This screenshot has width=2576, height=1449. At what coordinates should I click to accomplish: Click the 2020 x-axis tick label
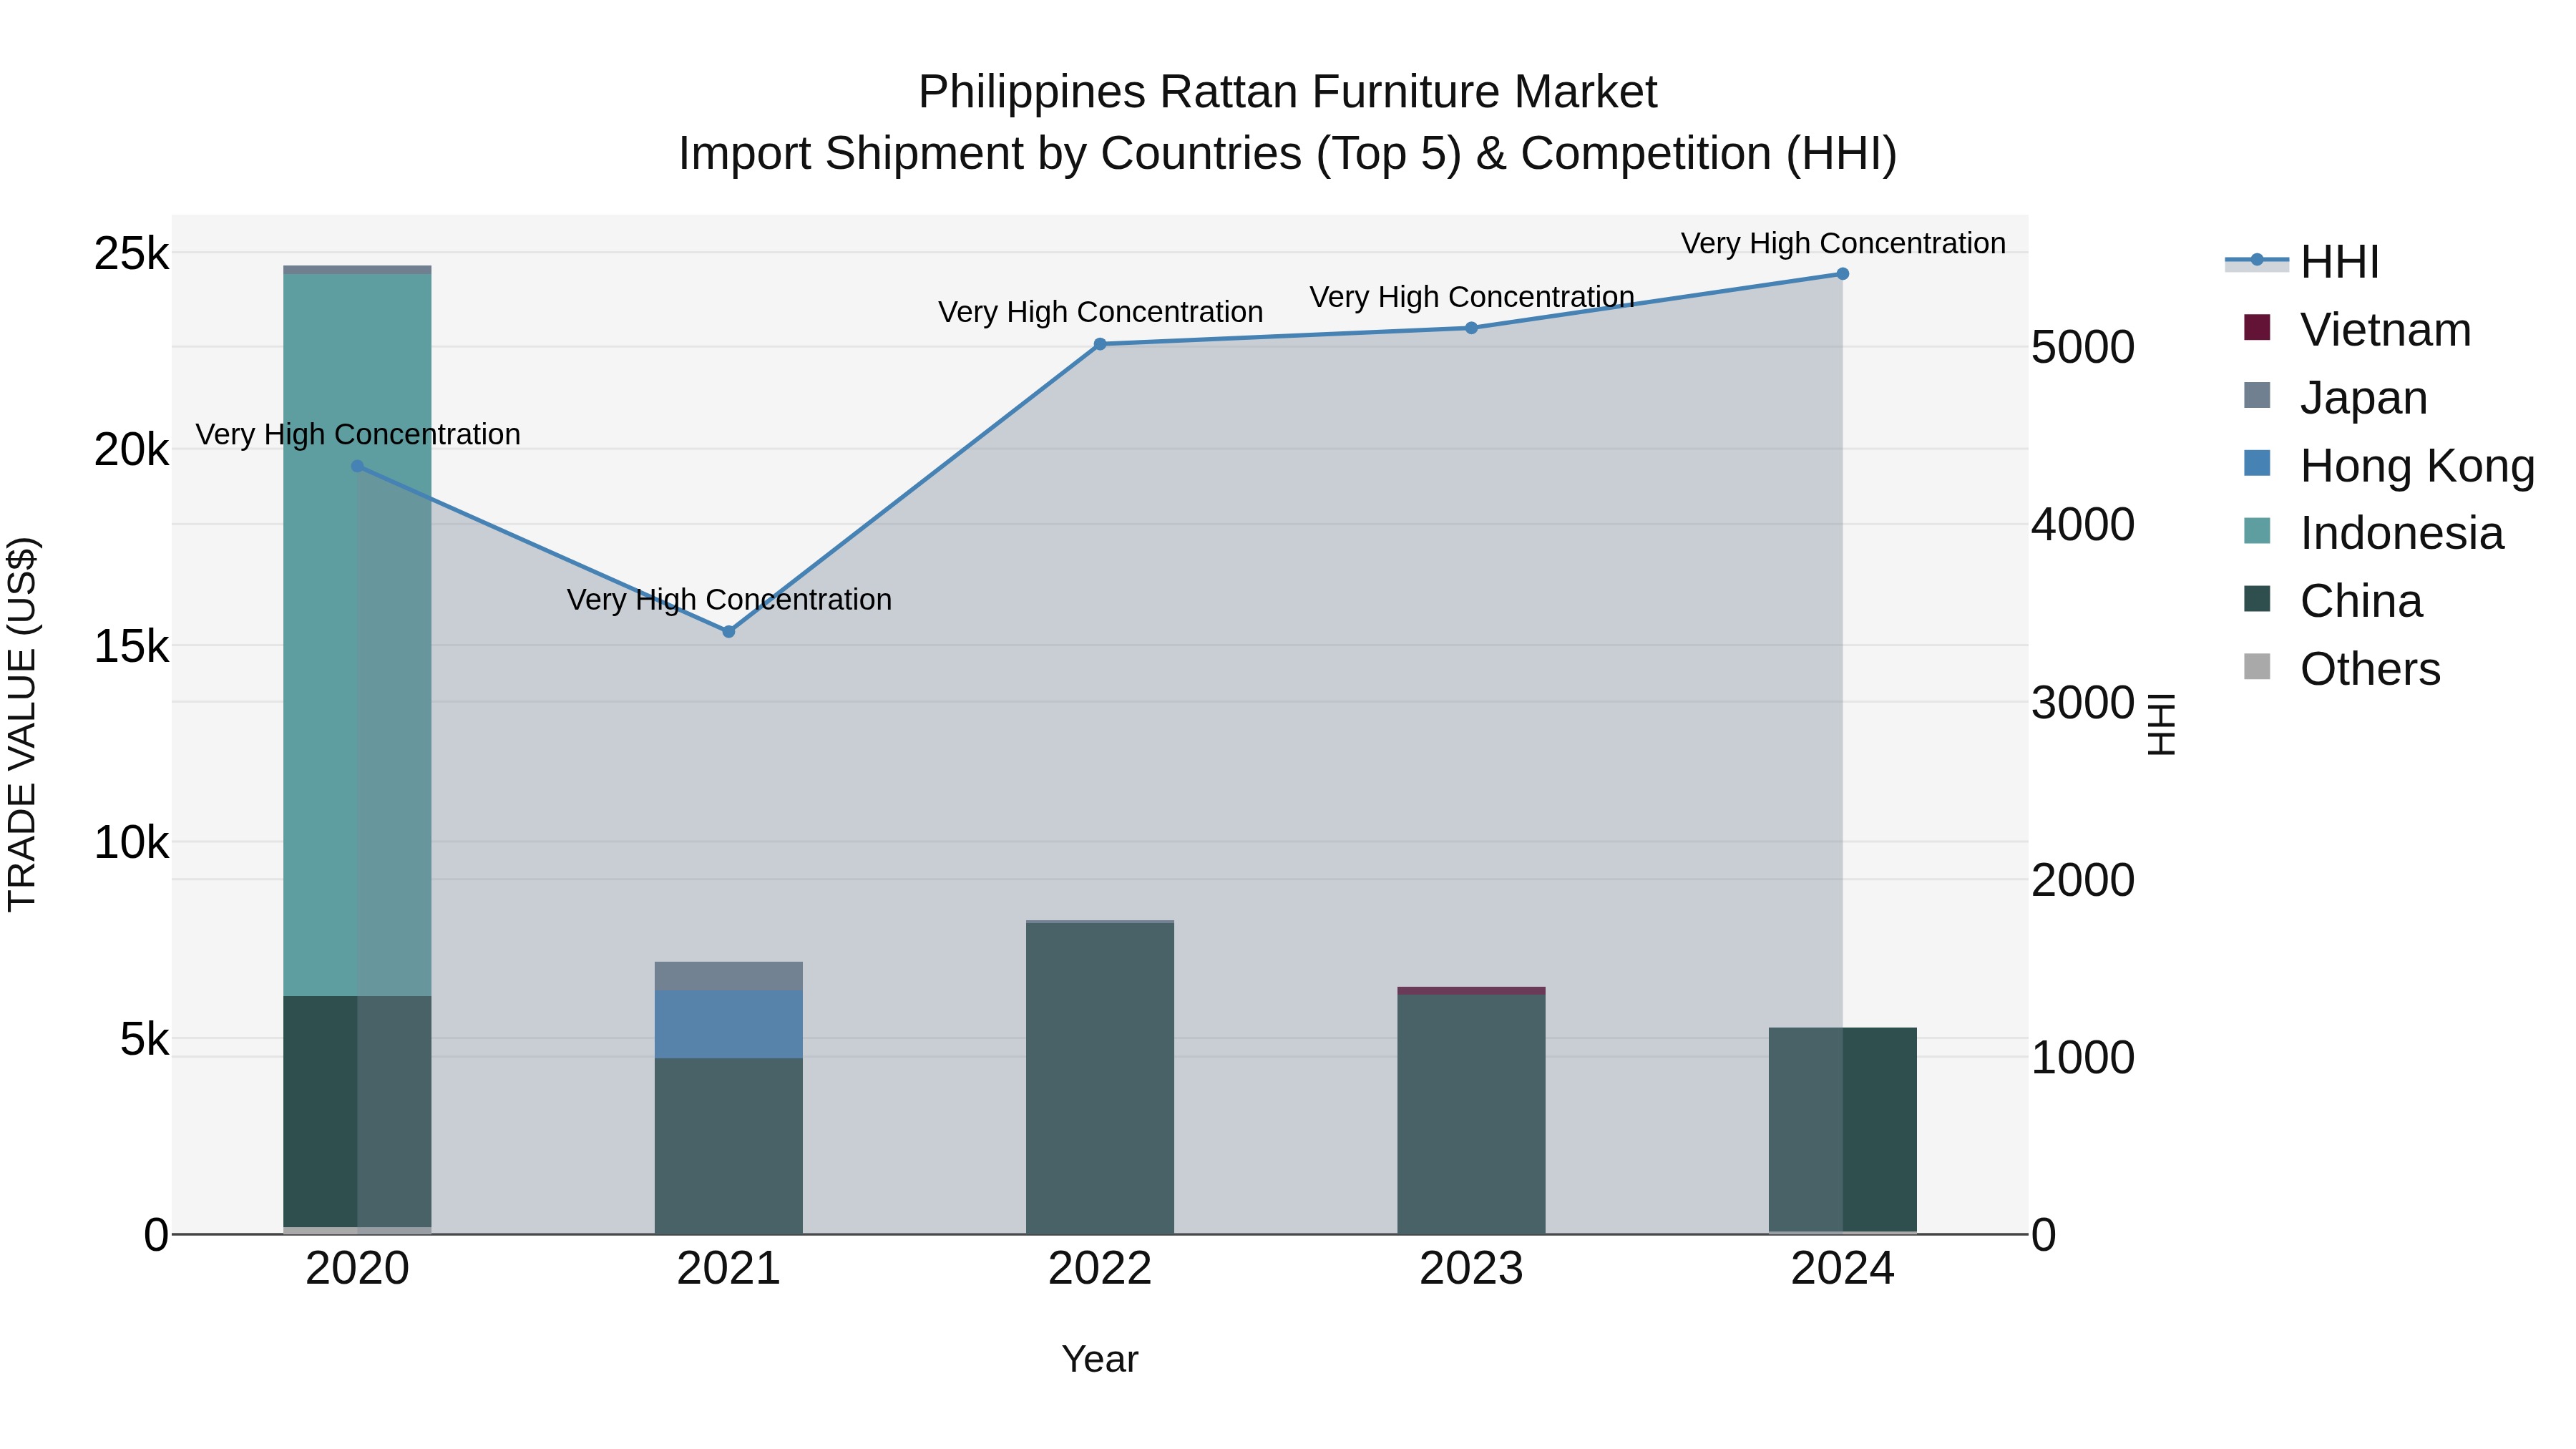point(357,1269)
